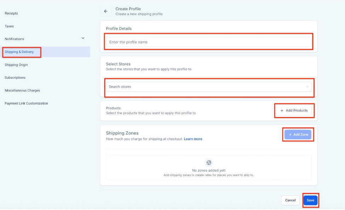Click the Add Products button label
Image resolution: width=345 pixels, height=210 pixels.
297,110
